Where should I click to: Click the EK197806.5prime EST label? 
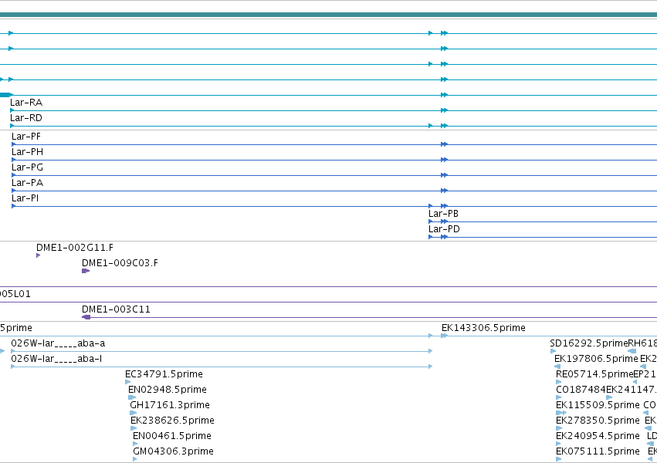[x=596, y=359]
